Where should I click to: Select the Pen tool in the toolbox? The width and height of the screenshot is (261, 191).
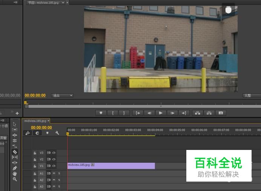pos(15,168)
